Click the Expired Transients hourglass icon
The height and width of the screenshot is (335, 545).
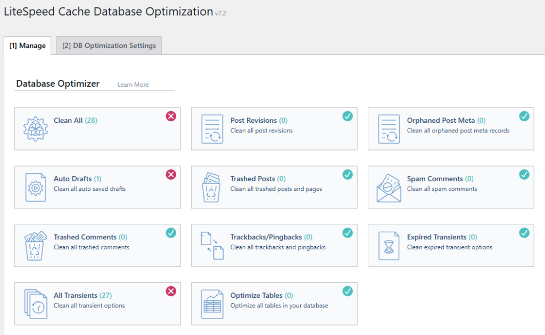click(388, 245)
